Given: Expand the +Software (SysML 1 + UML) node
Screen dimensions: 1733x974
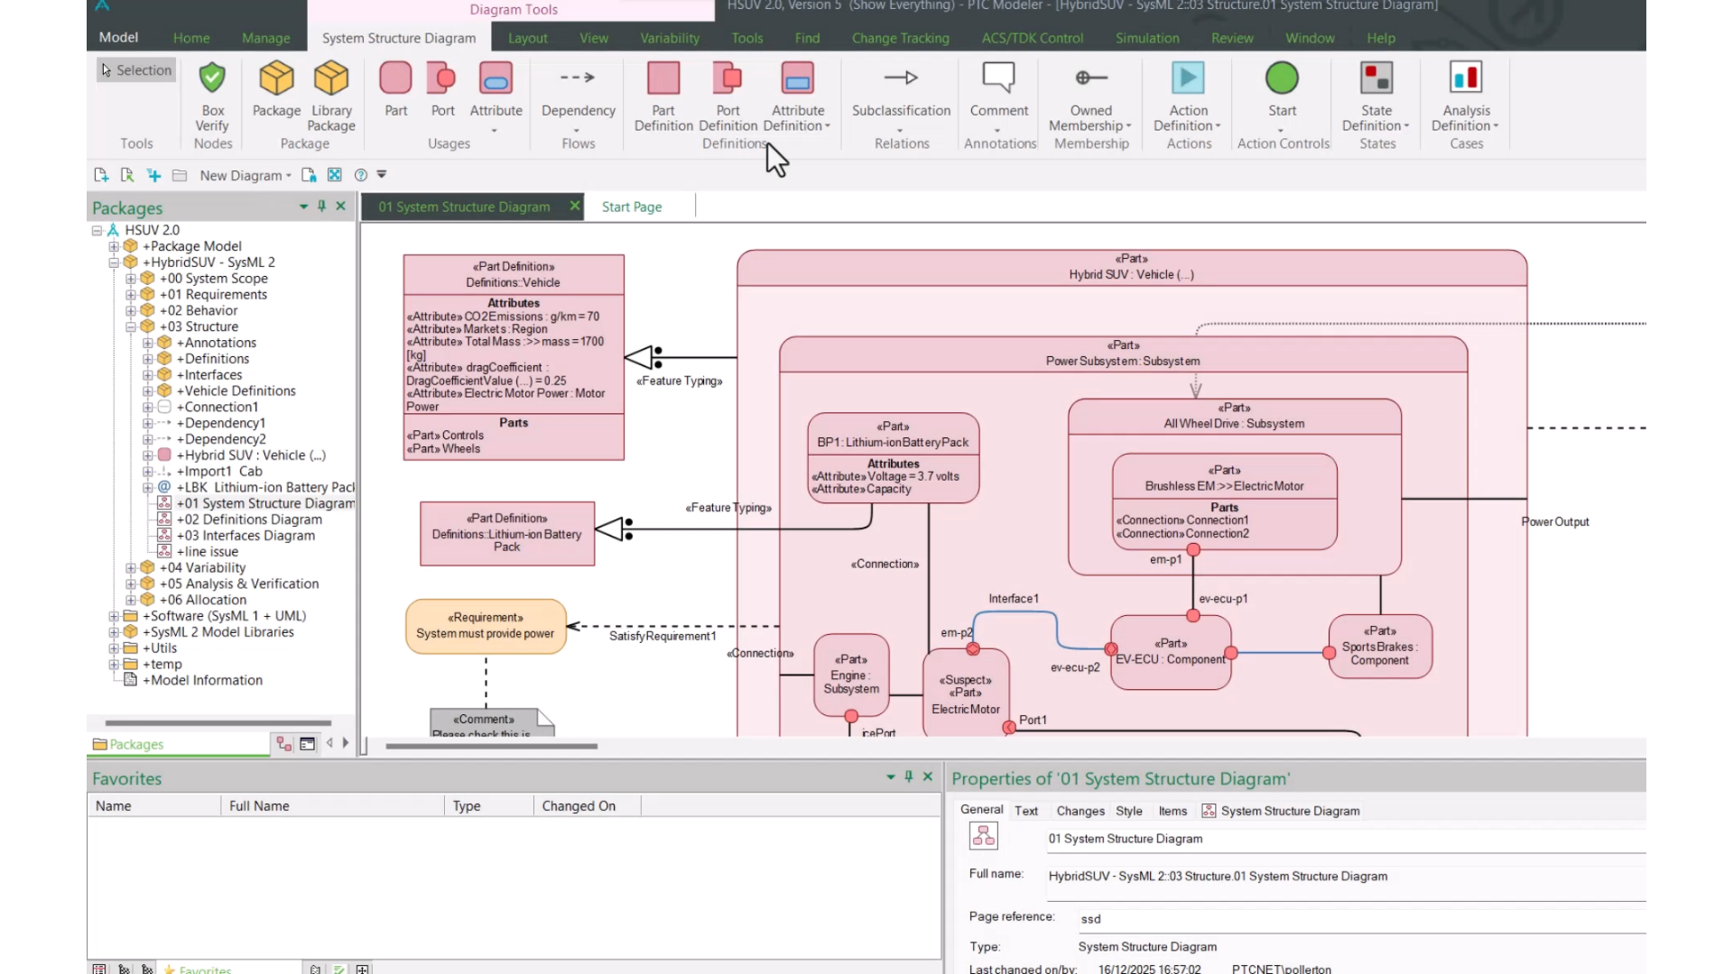Looking at the screenshot, I should tap(114, 617).
